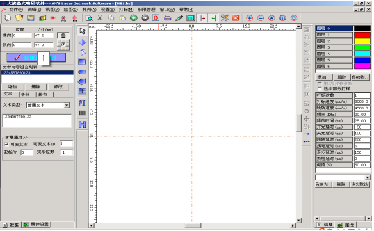Click the 横向 position input field
Viewport: 374px width, 231px height.
pos(22,36)
